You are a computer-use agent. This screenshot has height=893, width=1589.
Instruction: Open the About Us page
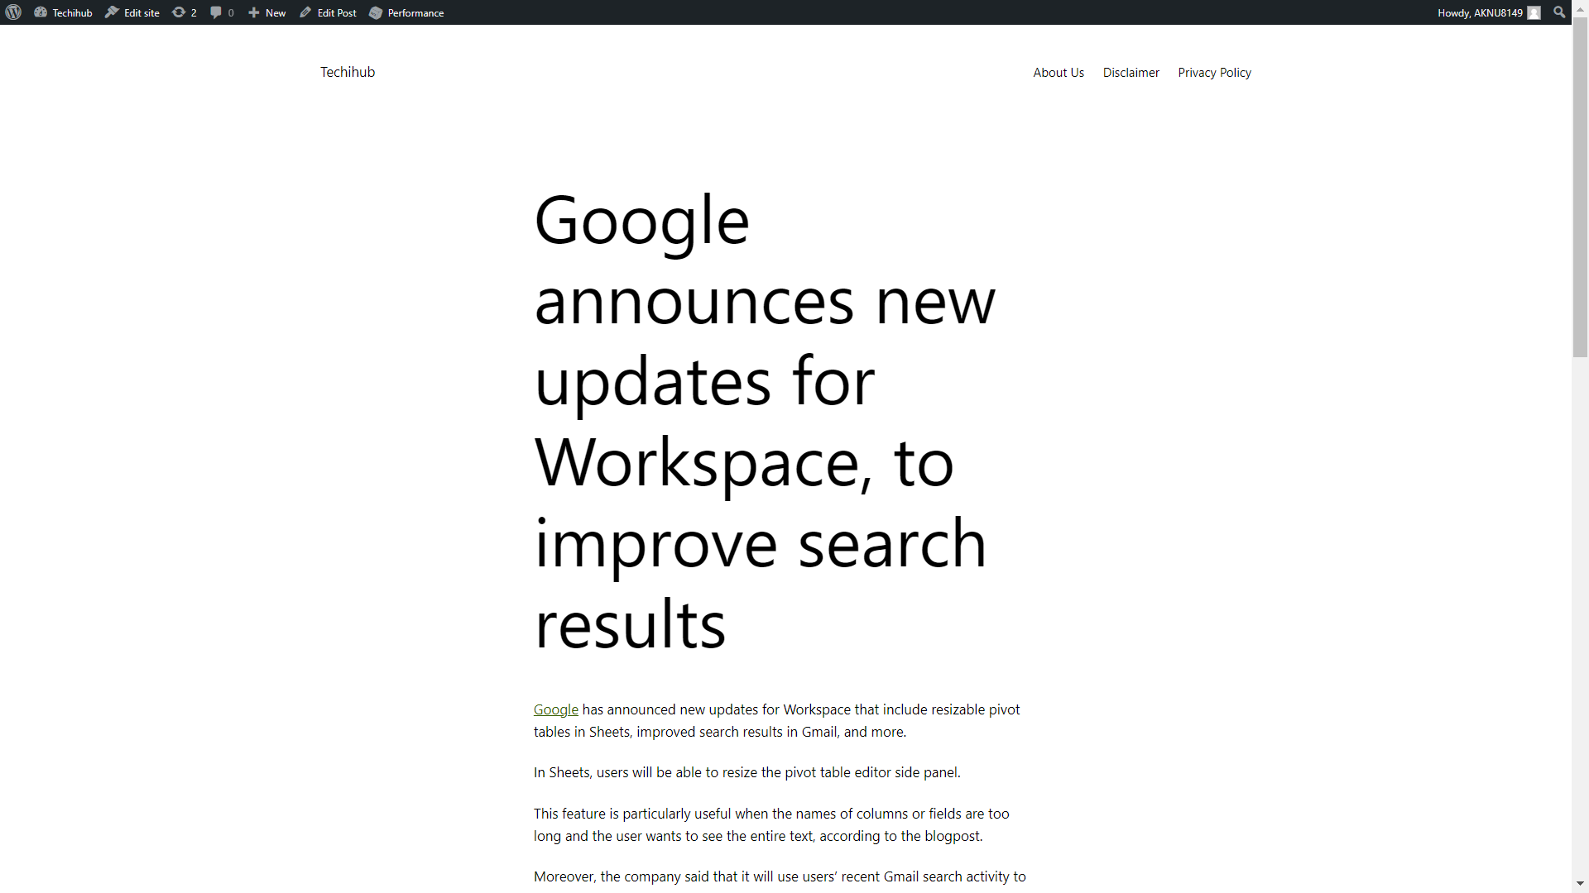(x=1059, y=73)
